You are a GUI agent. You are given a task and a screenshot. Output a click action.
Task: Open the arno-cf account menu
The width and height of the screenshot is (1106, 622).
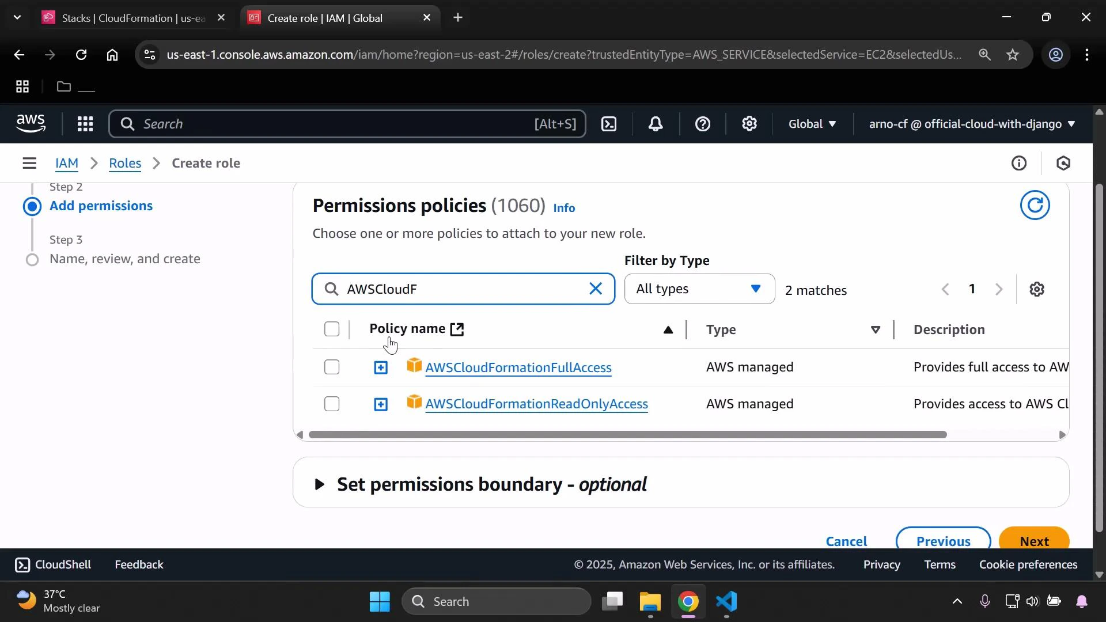click(x=971, y=124)
